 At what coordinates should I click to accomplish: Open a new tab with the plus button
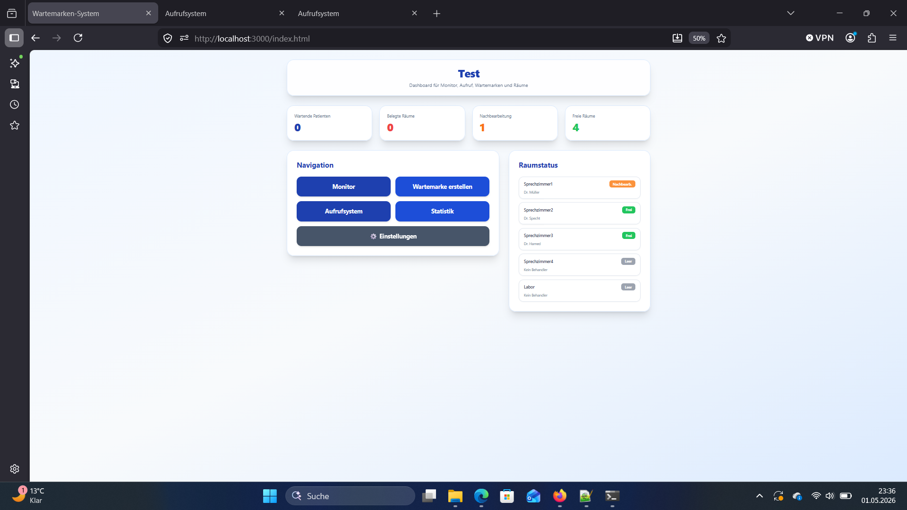click(x=436, y=14)
